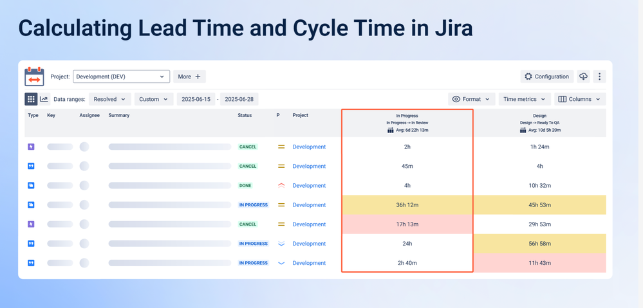Switch to grid table view icon
The image size is (643, 308).
pyautogui.click(x=31, y=99)
